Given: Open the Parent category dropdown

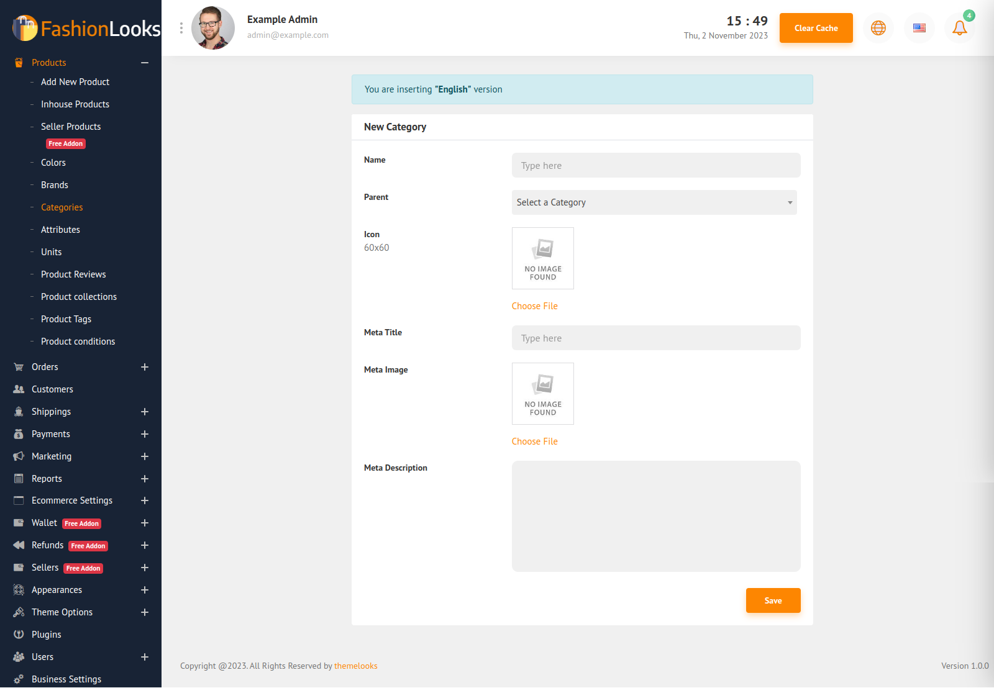Looking at the screenshot, I should [654, 202].
